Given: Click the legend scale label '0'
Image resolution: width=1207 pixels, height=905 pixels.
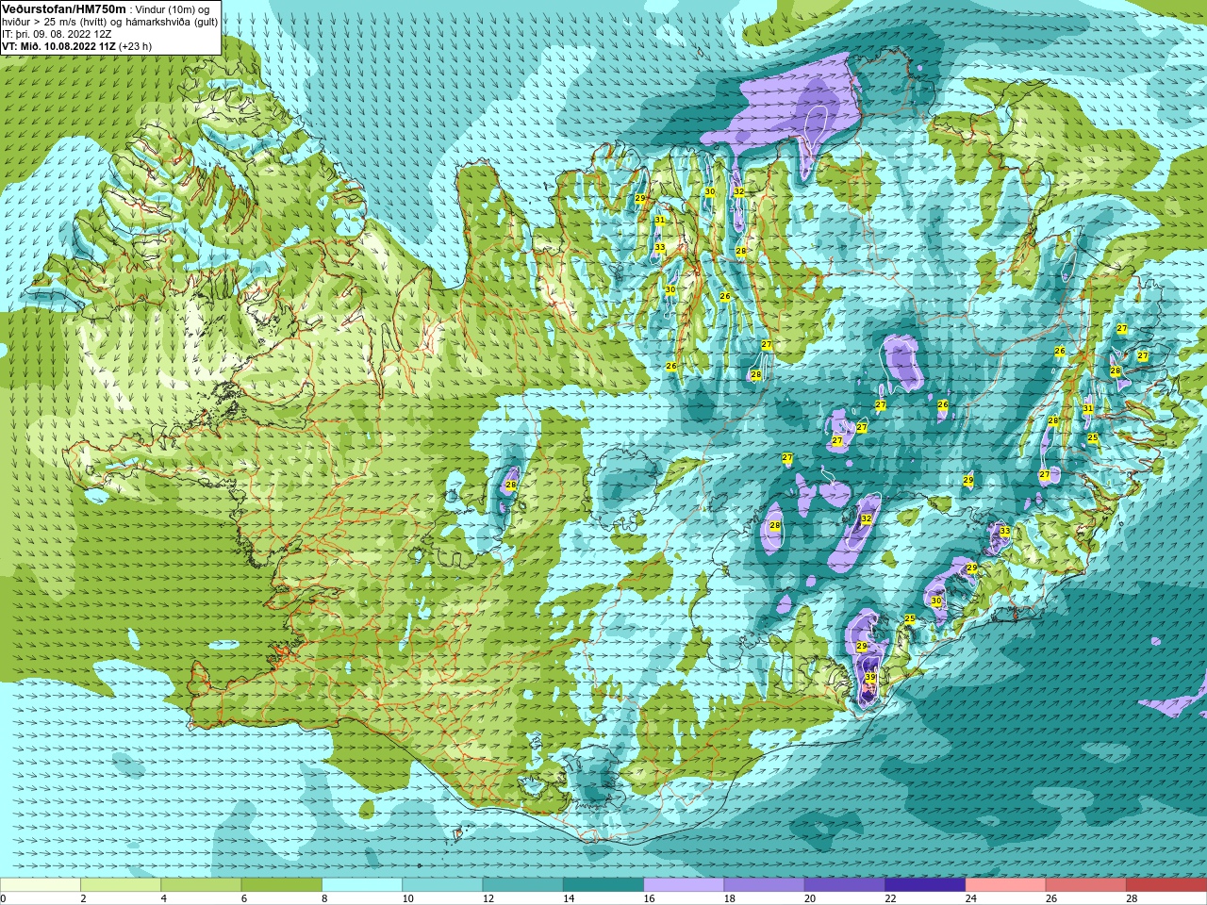Looking at the screenshot, I should (x=3, y=898).
